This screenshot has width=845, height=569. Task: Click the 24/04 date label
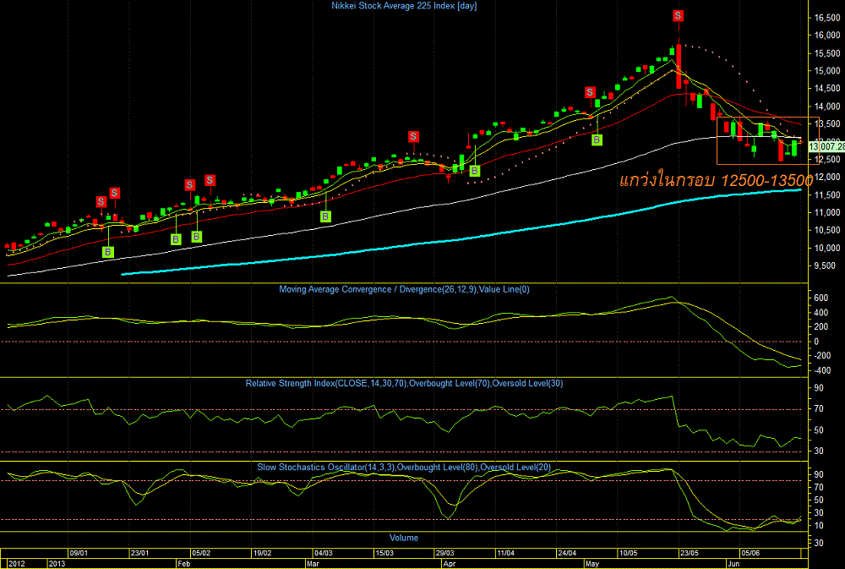(x=567, y=554)
